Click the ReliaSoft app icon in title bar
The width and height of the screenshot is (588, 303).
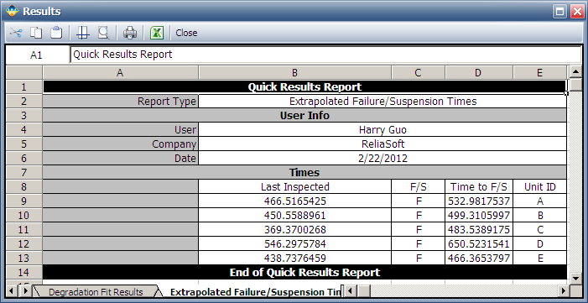pyautogui.click(x=12, y=11)
